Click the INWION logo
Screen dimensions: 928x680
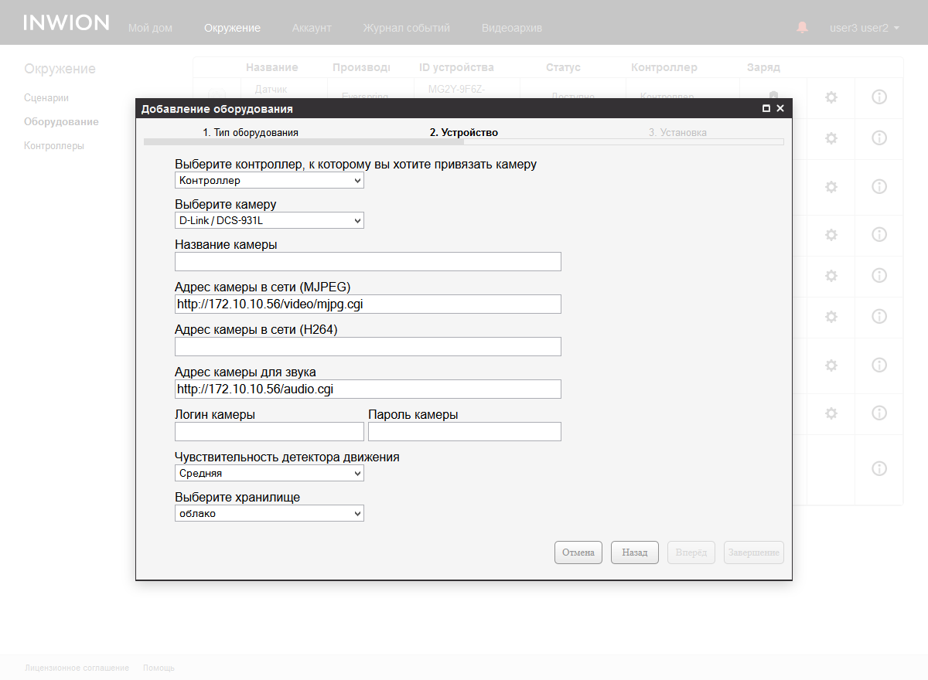(67, 22)
